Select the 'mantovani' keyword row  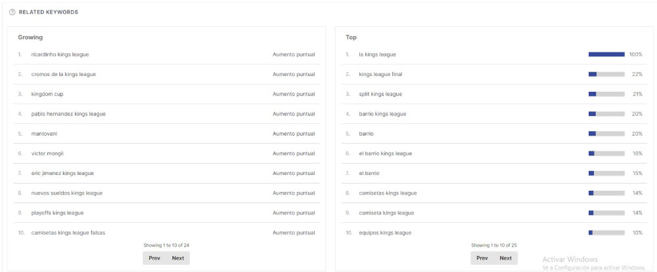click(x=166, y=134)
